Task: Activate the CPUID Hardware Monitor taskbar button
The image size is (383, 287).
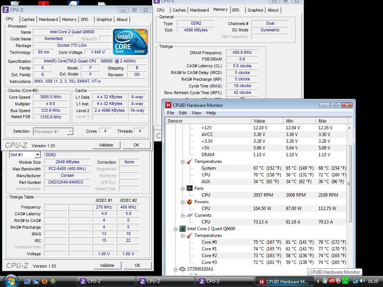Action: point(284,282)
